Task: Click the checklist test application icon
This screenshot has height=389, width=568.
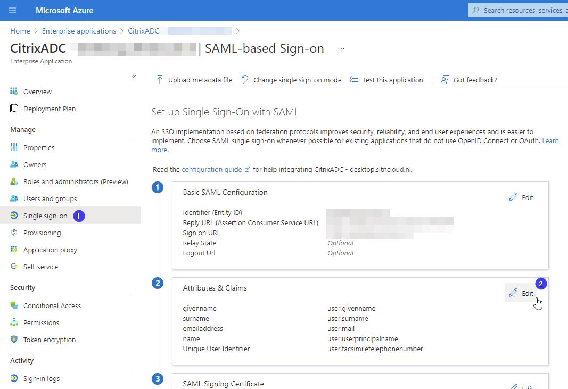Action: (354, 79)
